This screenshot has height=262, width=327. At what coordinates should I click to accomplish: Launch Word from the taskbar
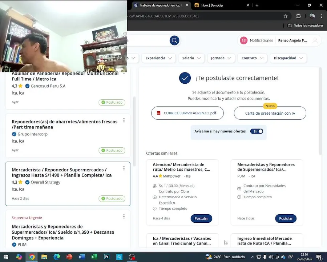(x=81, y=257)
